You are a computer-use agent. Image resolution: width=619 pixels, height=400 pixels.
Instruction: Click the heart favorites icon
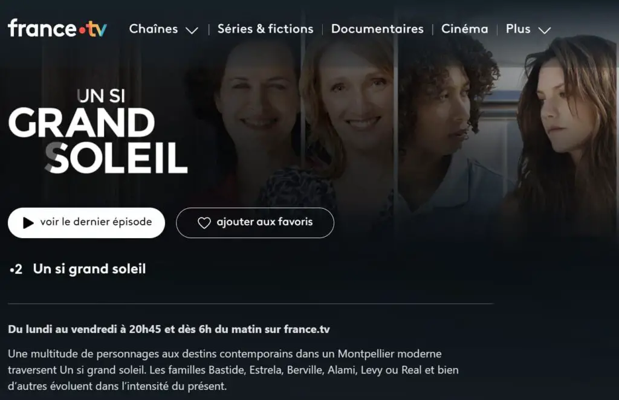[204, 223]
